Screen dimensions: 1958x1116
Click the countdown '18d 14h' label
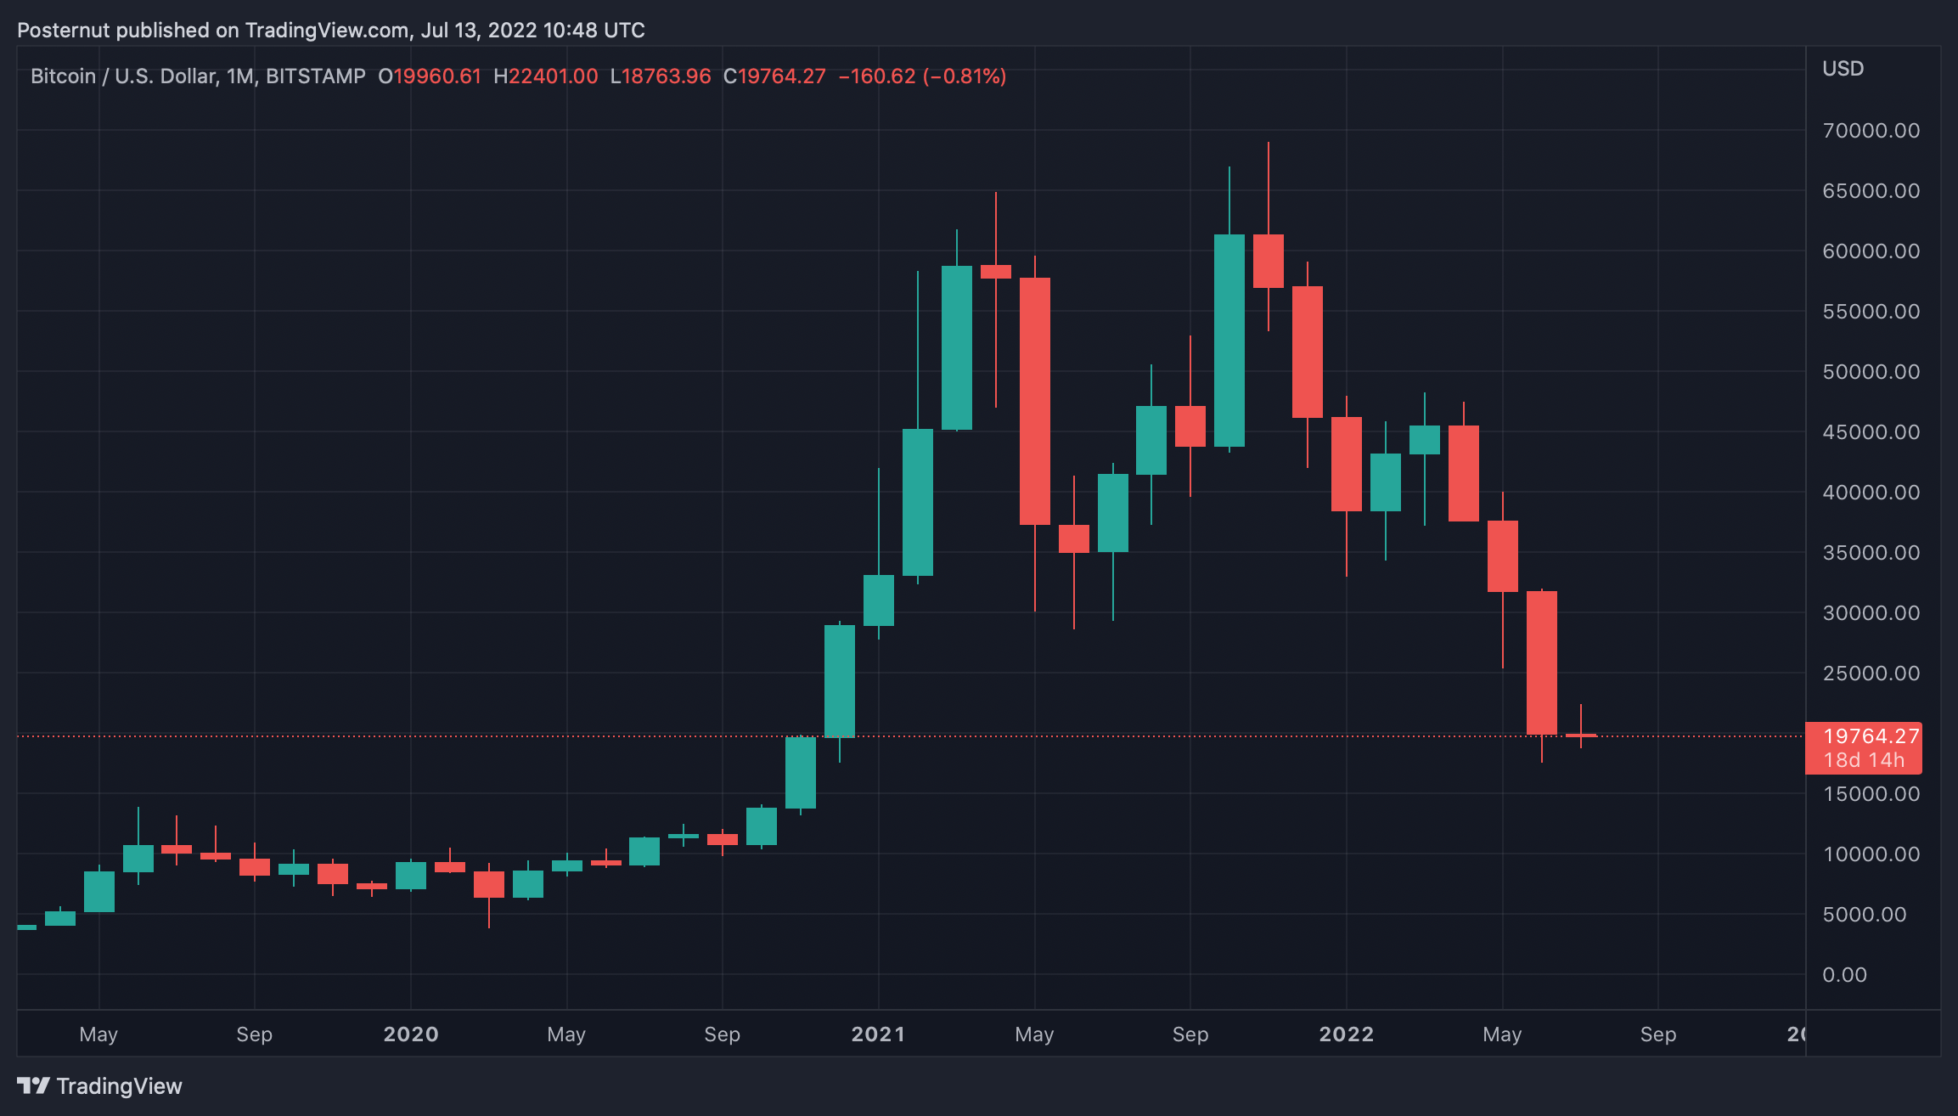(x=1864, y=760)
